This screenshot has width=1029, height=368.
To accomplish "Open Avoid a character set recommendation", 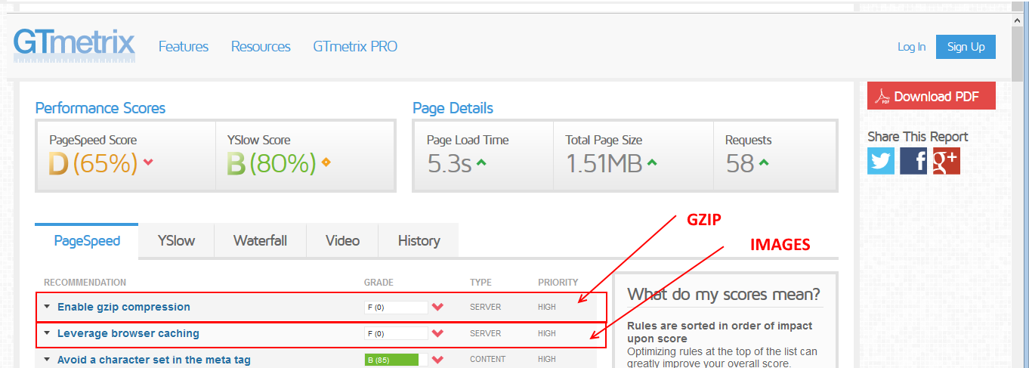I will click(154, 360).
